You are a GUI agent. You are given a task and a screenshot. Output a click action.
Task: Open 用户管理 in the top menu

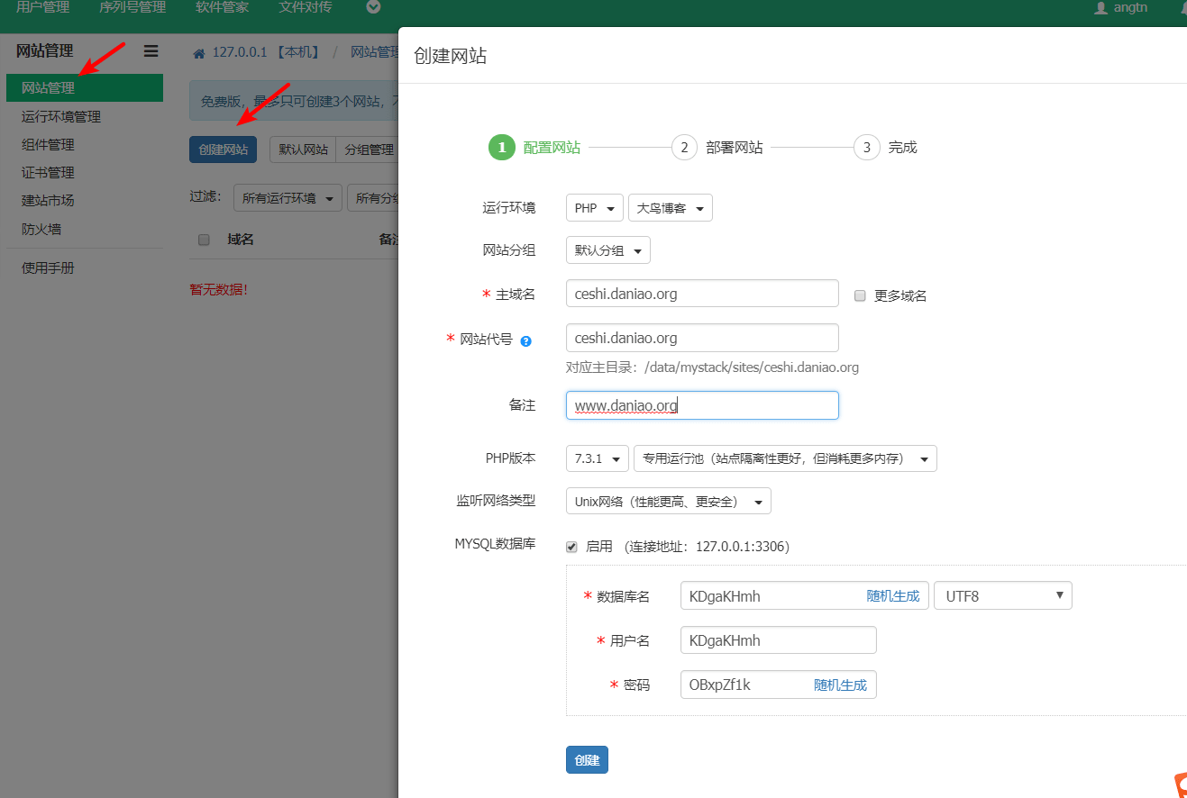click(42, 7)
